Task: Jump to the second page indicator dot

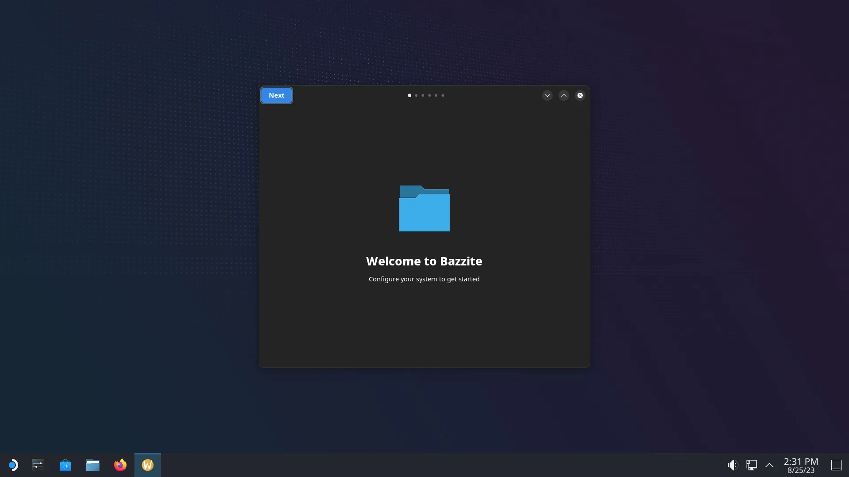Action: click(416, 95)
